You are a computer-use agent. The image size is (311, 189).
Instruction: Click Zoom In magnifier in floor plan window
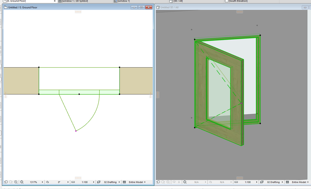[x=16, y=182]
